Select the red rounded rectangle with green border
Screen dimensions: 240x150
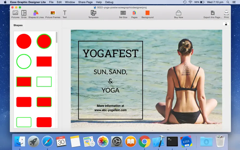44,102
